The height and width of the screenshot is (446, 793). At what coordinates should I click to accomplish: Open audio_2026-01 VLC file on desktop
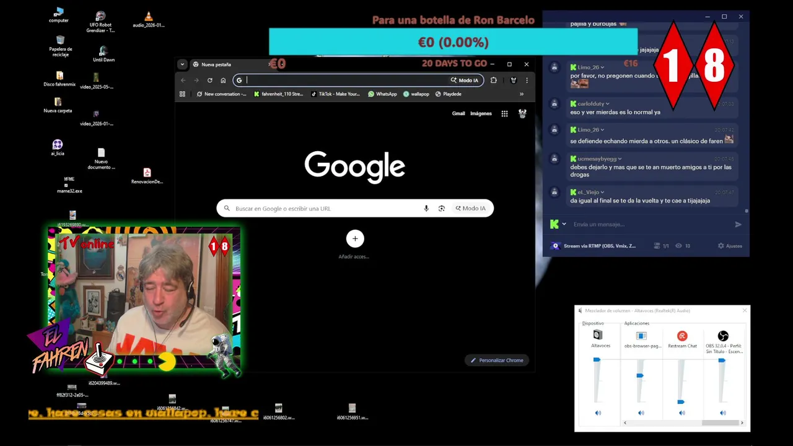(148, 20)
